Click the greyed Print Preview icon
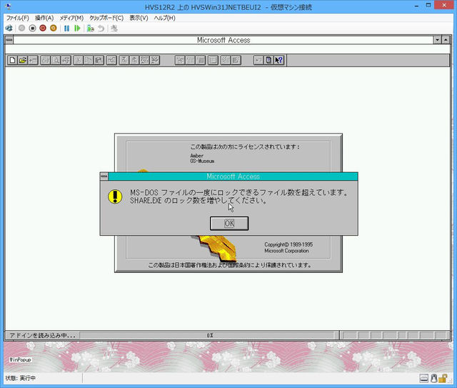Screen dimensions: 457x388 [56, 60]
